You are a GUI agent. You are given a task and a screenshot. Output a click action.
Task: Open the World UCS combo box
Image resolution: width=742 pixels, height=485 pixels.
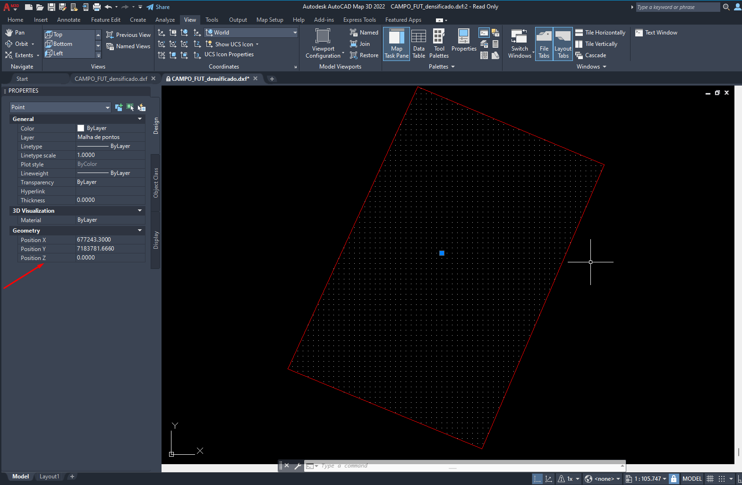251,33
